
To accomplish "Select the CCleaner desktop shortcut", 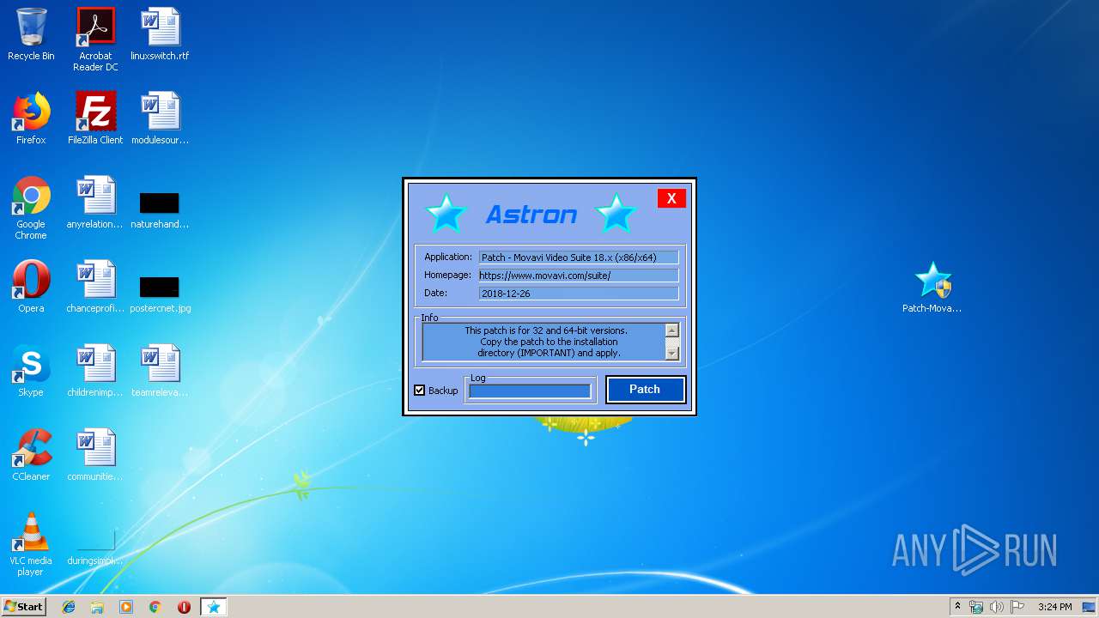I will click(x=31, y=455).
